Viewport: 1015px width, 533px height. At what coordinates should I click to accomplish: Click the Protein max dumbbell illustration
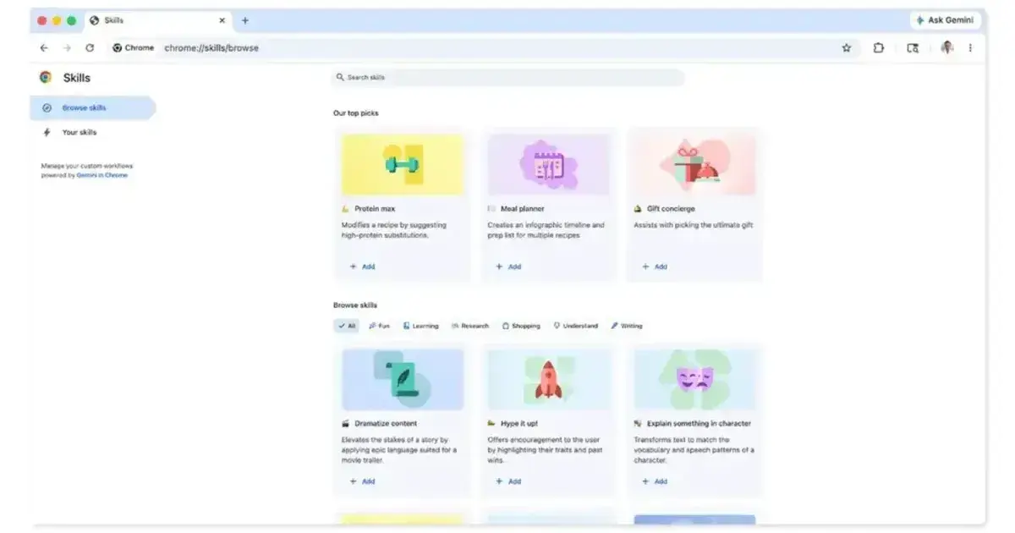402,162
